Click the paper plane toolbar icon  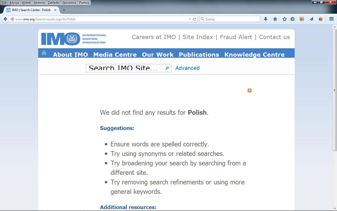[311, 19]
